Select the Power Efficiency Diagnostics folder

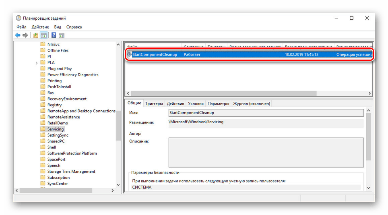click(73, 75)
